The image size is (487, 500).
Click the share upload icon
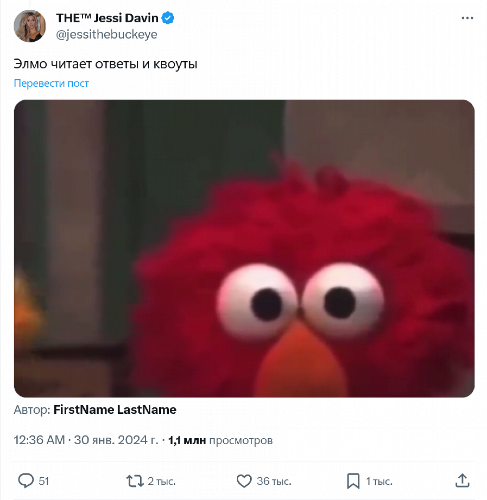click(x=462, y=481)
